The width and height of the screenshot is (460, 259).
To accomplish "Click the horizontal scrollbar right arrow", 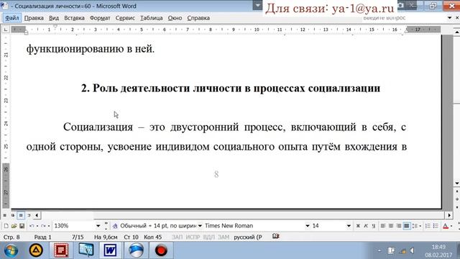I will (449, 215).
